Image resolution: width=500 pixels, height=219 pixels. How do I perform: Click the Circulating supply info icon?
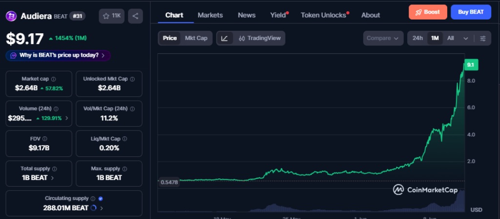pyautogui.click(x=93, y=198)
